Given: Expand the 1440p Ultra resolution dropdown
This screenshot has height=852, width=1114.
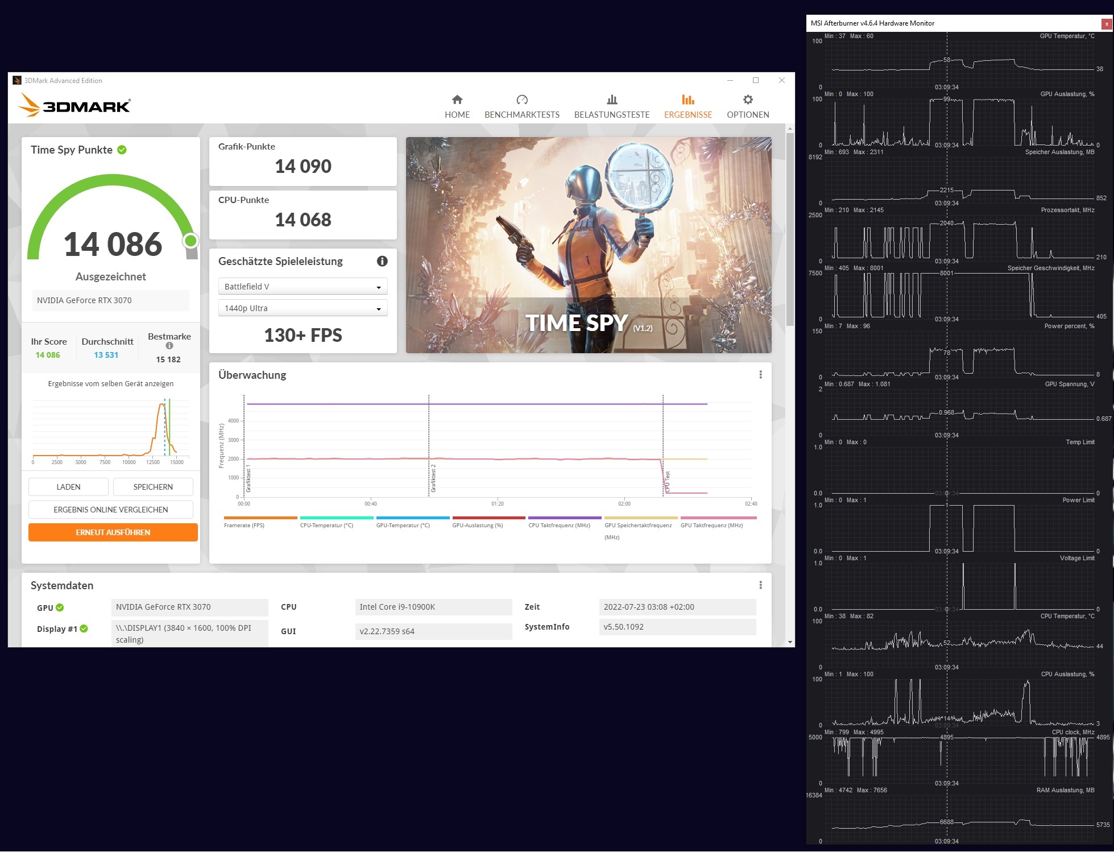Looking at the screenshot, I should (x=303, y=308).
